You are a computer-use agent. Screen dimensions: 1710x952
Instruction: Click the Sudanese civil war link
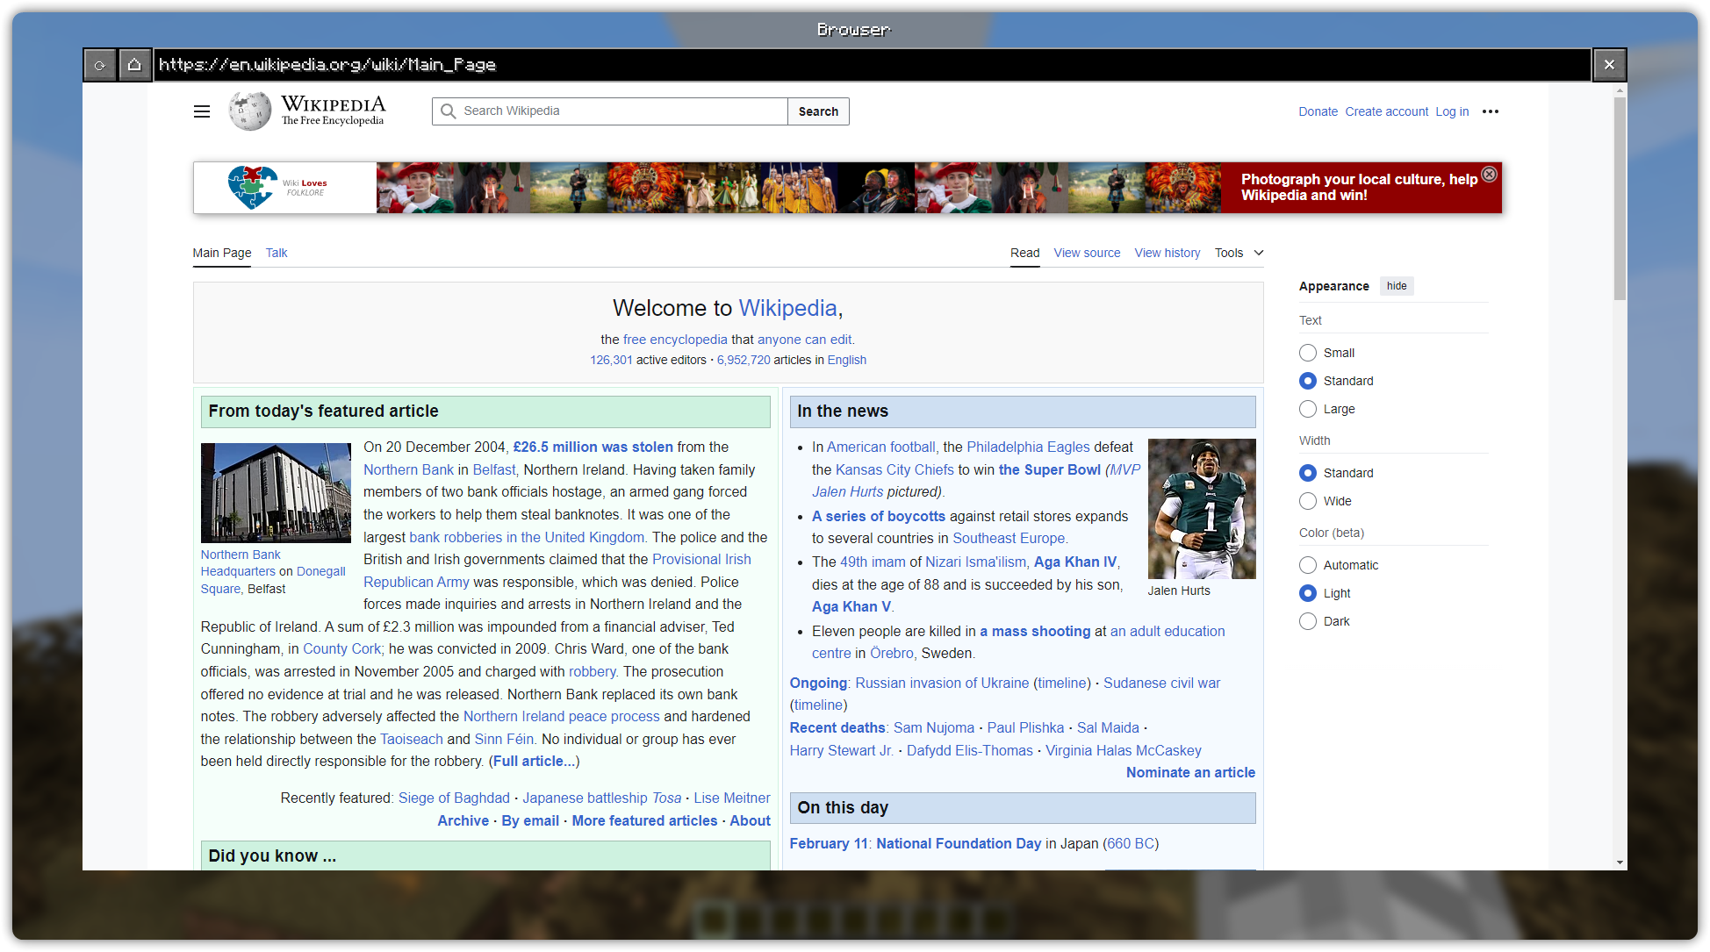pyautogui.click(x=1161, y=684)
